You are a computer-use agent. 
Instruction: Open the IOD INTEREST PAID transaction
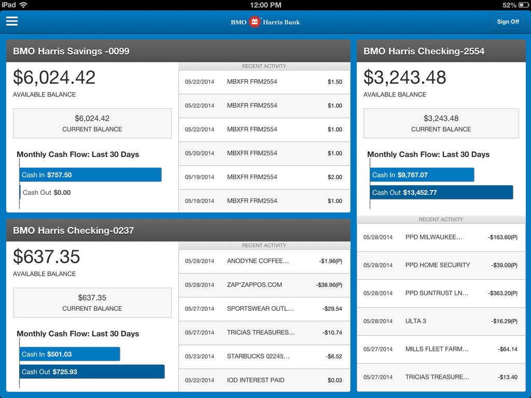coord(264,380)
